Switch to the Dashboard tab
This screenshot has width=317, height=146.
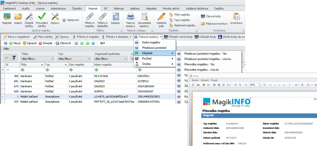point(9,9)
